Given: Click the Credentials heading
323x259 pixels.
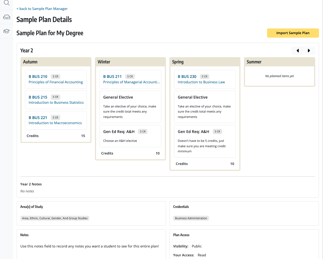Looking at the screenshot, I should coord(181,207).
